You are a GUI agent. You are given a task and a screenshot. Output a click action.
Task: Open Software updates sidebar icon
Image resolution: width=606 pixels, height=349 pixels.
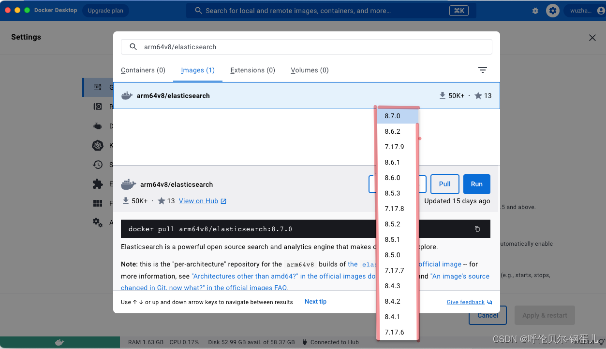tap(98, 165)
